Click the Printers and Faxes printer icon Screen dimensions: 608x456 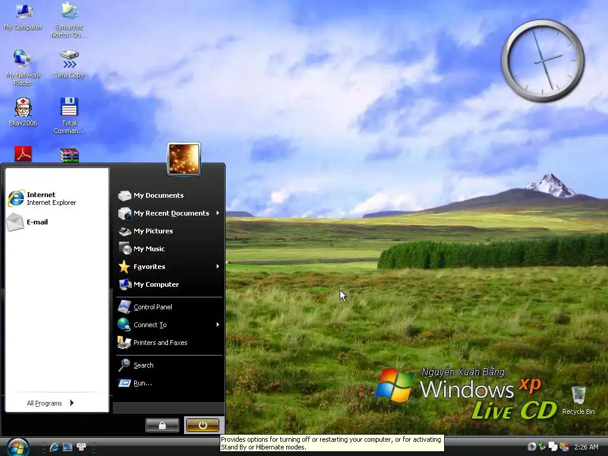tap(124, 343)
